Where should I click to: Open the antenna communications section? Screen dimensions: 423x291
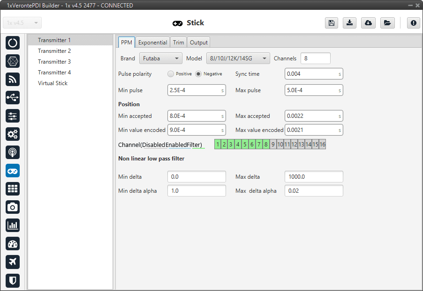[x=13, y=153]
